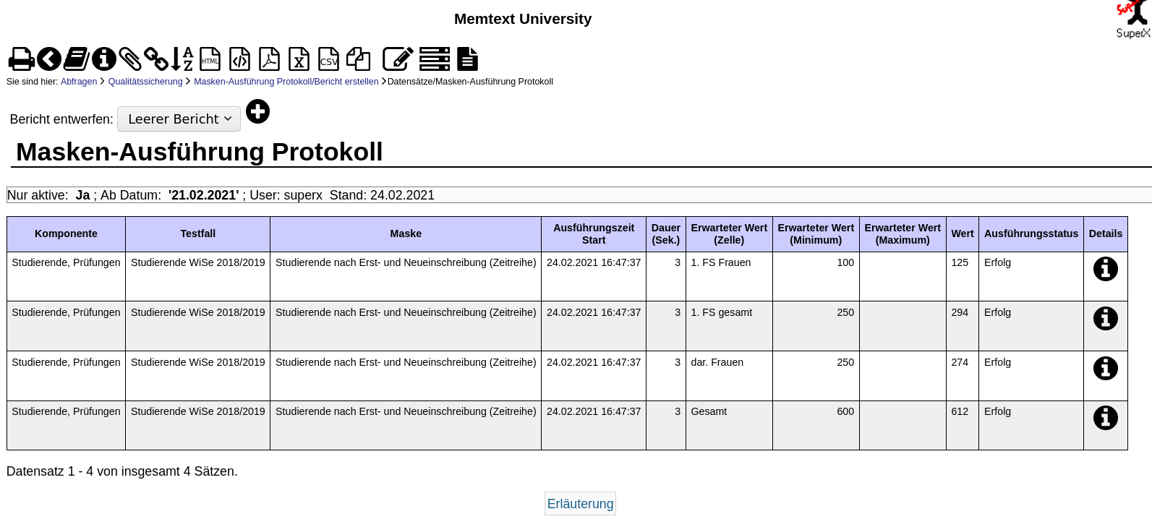
Task: Navigate to the Qualitätssicherung breadcrumb
Action: coord(145,82)
